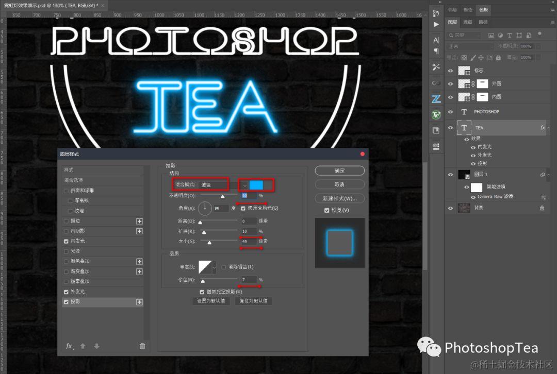
Task: Open the blue shadow color swatch
Action: 256,185
